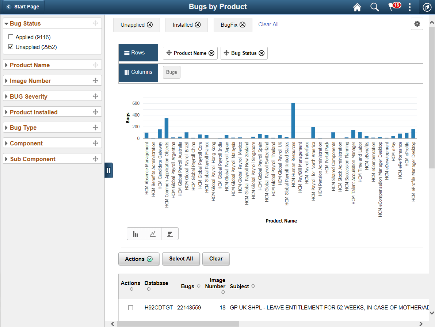This screenshot has width=435, height=327.
Task: Uncheck the Unapplied (2952) filter
Action: click(x=11, y=47)
